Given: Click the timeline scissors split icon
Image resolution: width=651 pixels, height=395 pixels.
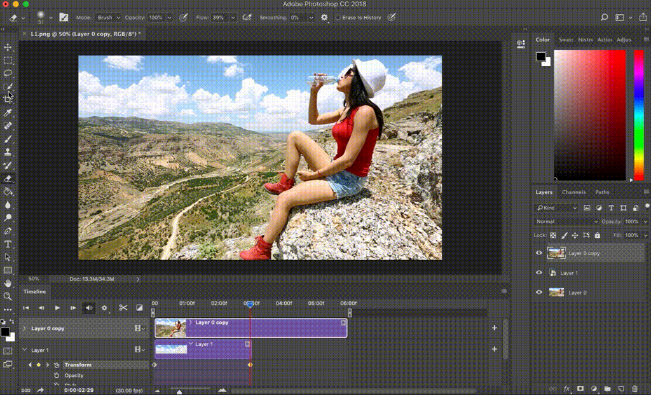Looking at the screenshot, I should tap(123, 308).
